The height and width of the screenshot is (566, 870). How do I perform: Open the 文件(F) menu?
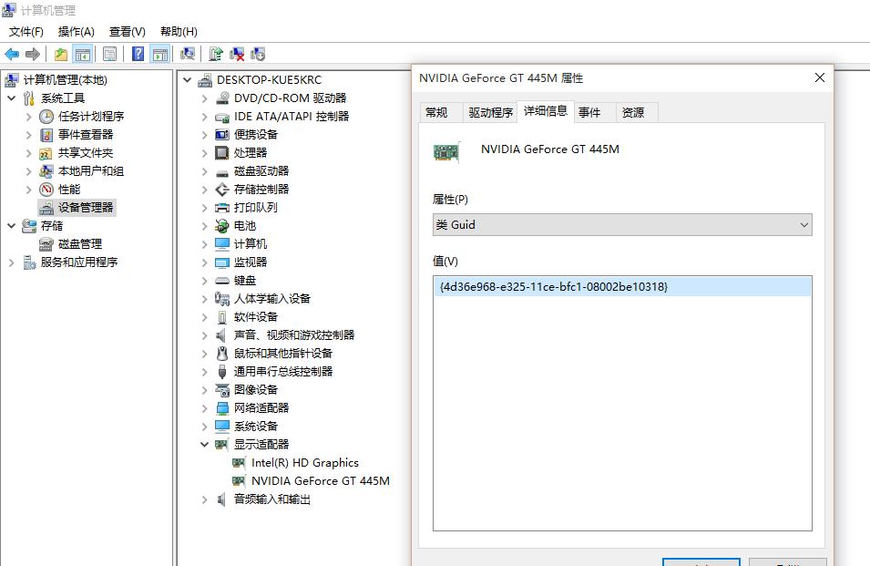[26, 32]
